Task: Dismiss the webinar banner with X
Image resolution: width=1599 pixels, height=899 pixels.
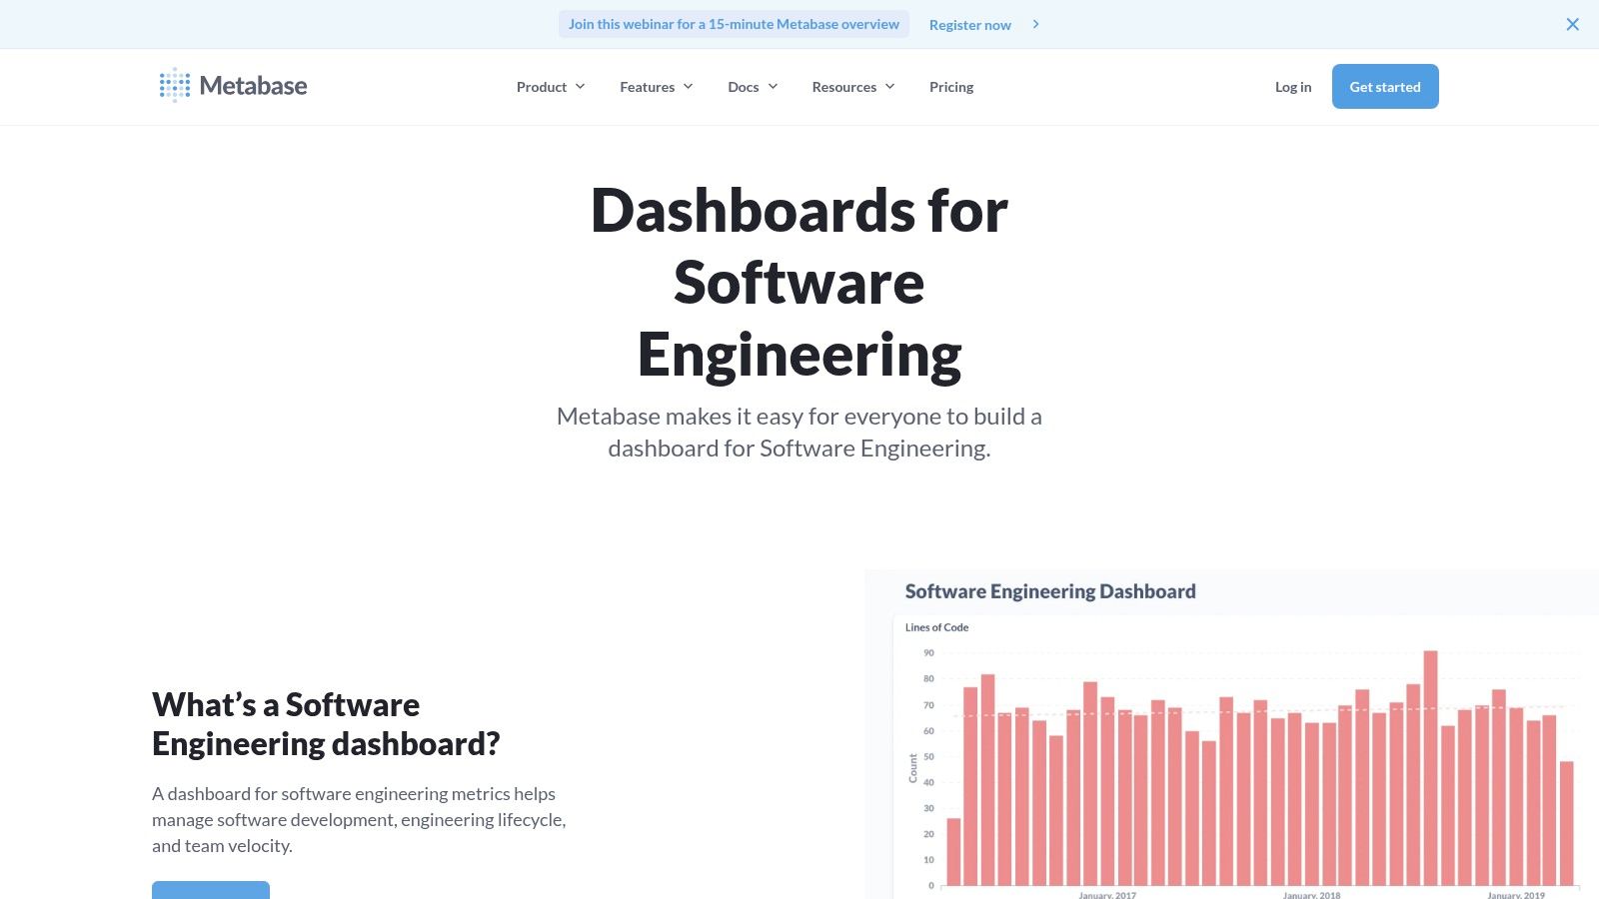Action: 1572,24
